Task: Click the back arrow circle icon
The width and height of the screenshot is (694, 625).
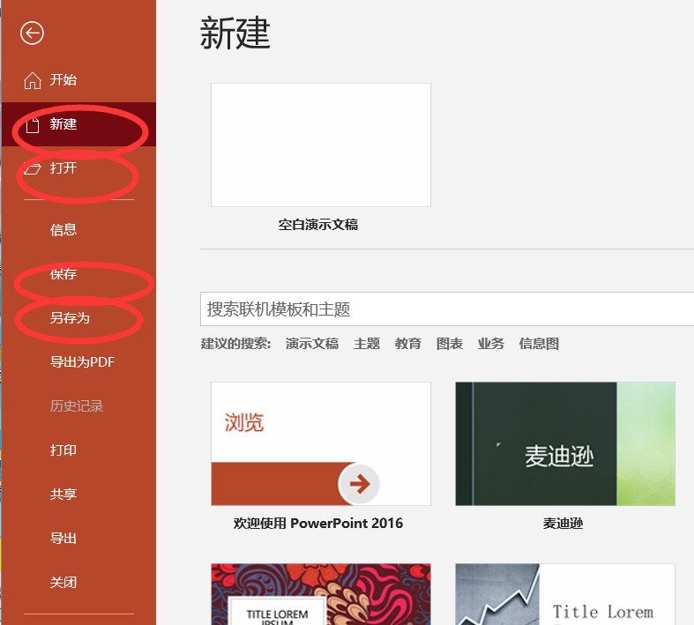Action: coord(32,33)
